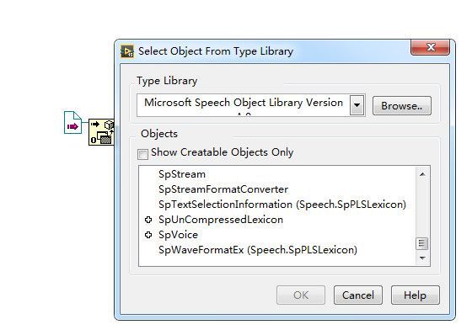Expand the SpVoice tree node
Screen dimensions: 472x335
pyautogui.click(x=148, y=235)
